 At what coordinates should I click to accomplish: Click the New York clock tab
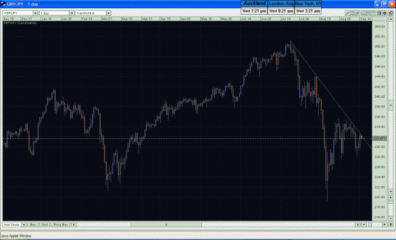(308, 4)
